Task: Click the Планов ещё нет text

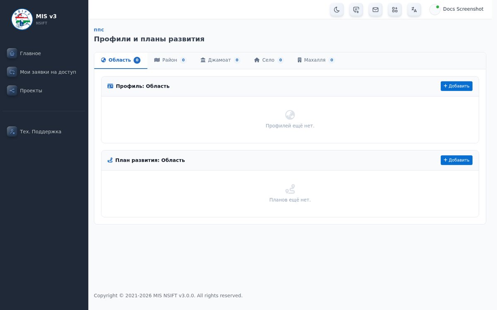Action: pos(290,200)
